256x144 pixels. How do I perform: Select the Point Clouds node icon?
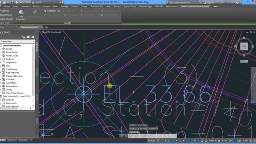pos(4,56)
